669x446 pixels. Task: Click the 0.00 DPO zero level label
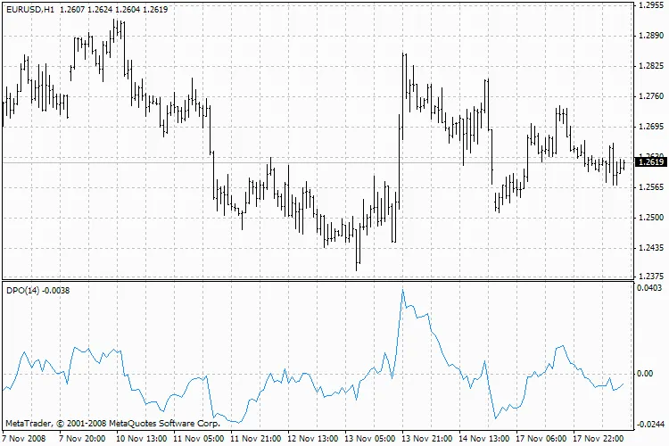(647, 373)
